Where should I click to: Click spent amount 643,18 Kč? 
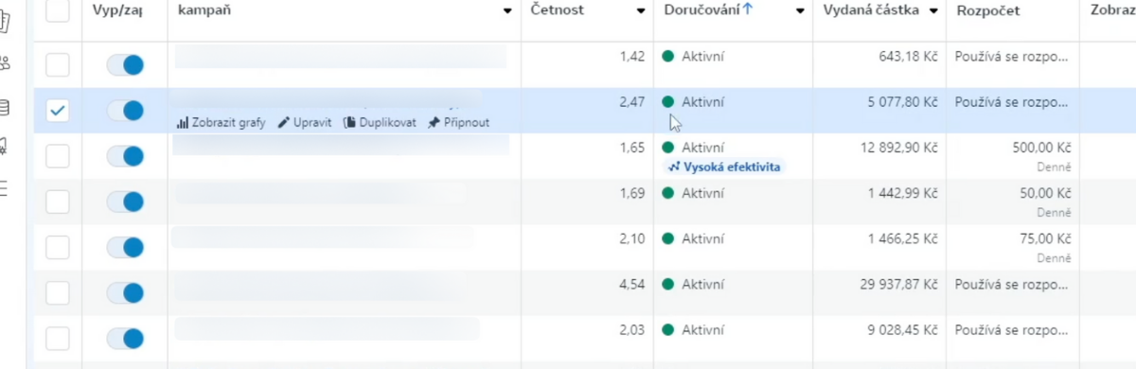click(x=908, y=57)
